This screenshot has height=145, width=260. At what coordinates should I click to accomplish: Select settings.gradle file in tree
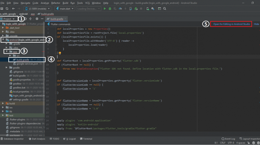[21, 99]
